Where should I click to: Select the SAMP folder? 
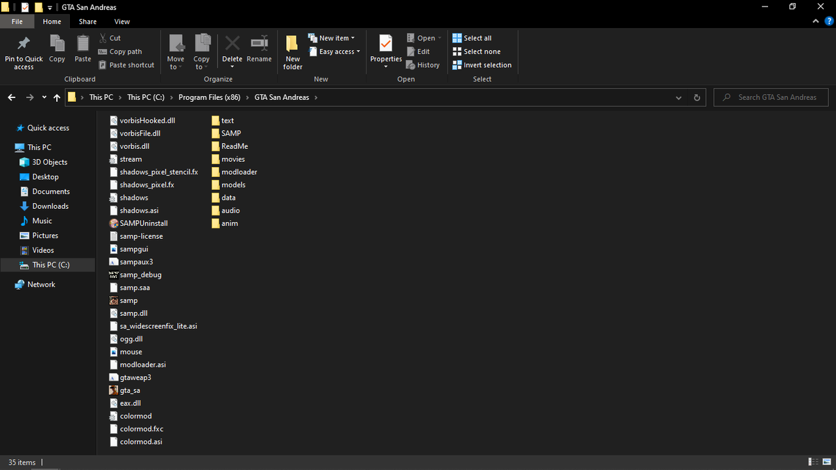click(x=226, y=133)
